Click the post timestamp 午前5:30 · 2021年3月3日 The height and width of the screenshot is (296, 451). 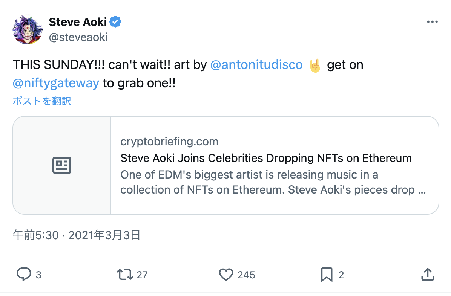click(x=77, y=235)
